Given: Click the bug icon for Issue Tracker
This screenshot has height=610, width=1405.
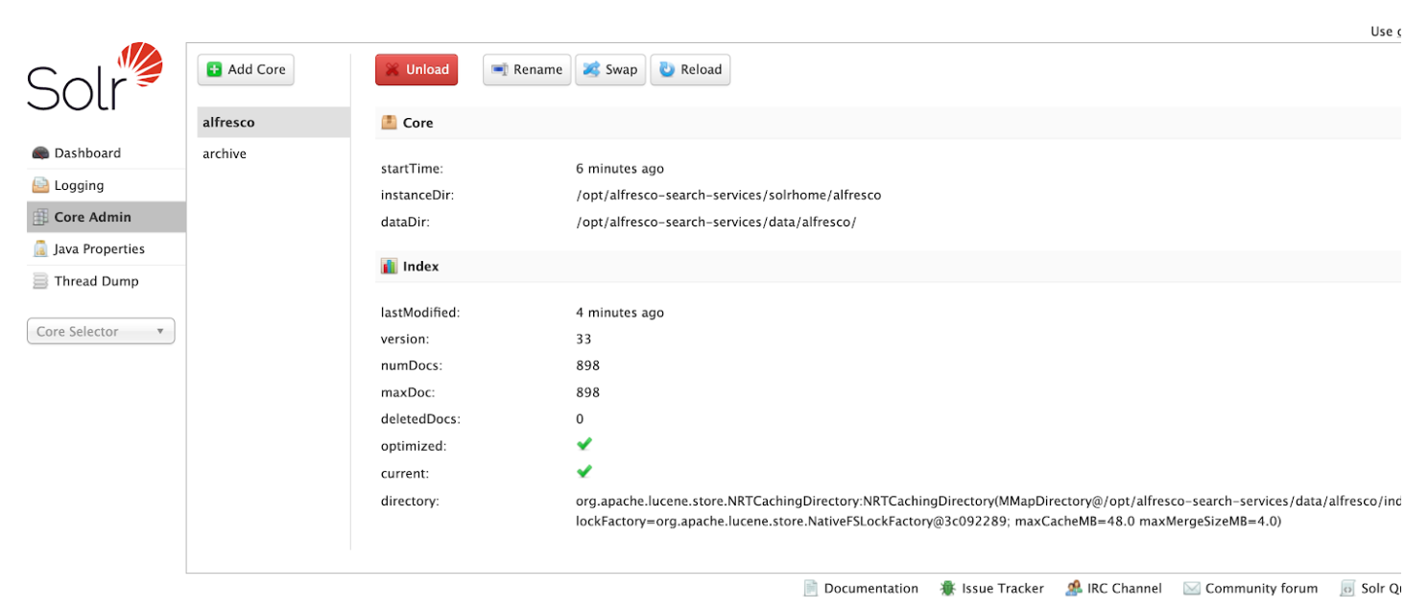Looking at the screenshot, I should point(948,589).
